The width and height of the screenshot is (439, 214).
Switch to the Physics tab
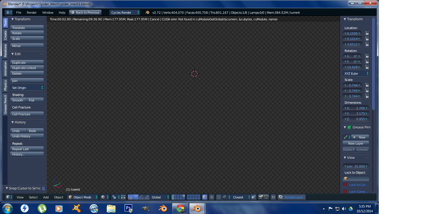coord(5,85)
